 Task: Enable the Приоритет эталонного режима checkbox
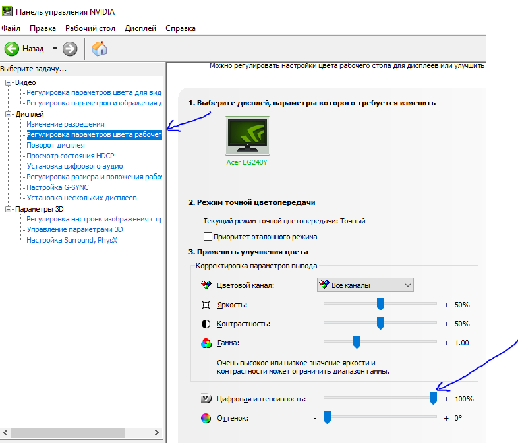[208, 237]
